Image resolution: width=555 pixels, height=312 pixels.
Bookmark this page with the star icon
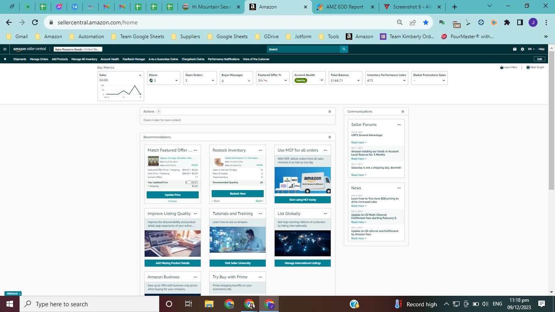pyautogui.click(x=426, y=23)
